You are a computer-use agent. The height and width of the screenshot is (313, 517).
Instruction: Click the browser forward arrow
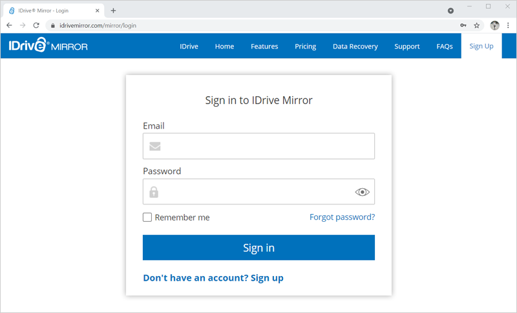(23, 25)
